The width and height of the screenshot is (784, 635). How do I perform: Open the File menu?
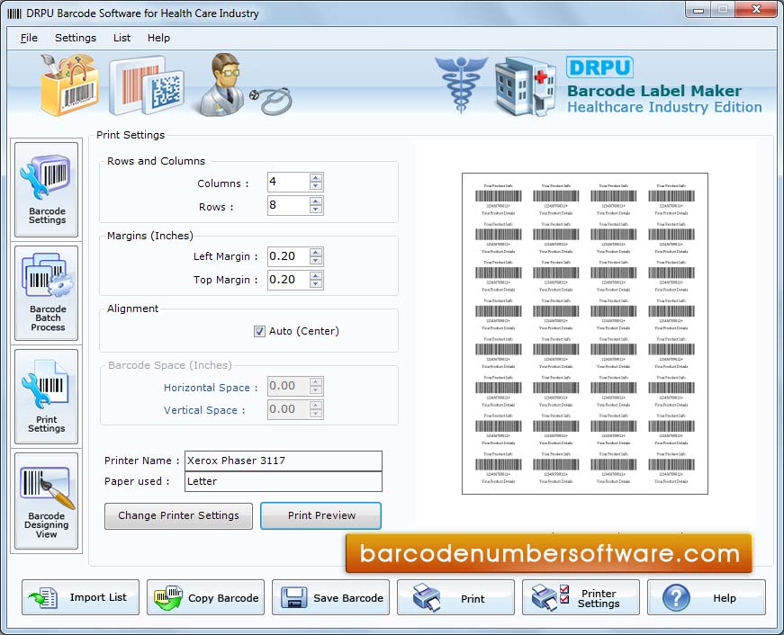coord(29,38)
